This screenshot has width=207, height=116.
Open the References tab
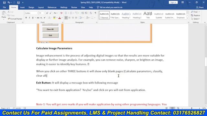click(x=52, y=7)
